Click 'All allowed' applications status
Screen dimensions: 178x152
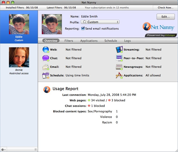tap(153, 75)
